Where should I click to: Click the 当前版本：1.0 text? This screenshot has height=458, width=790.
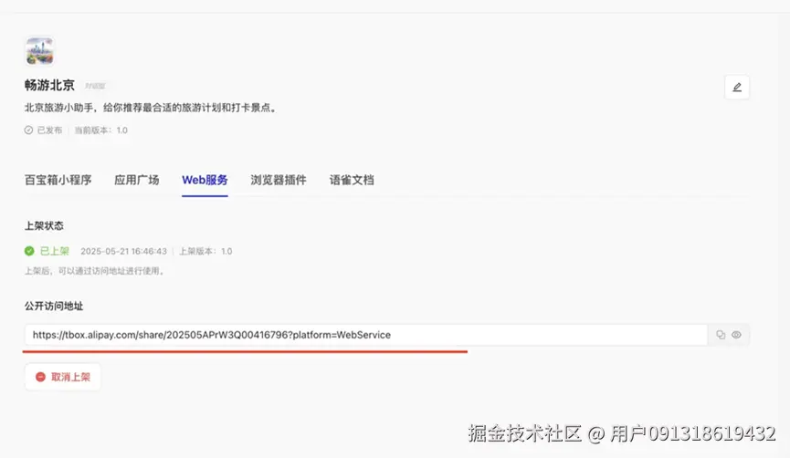(100, 130)
